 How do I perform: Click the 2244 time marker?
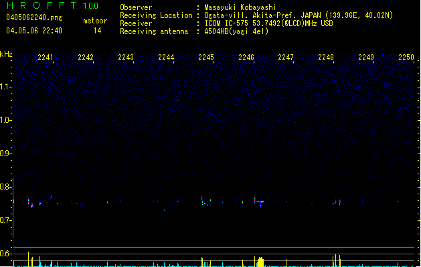(166, 57)
